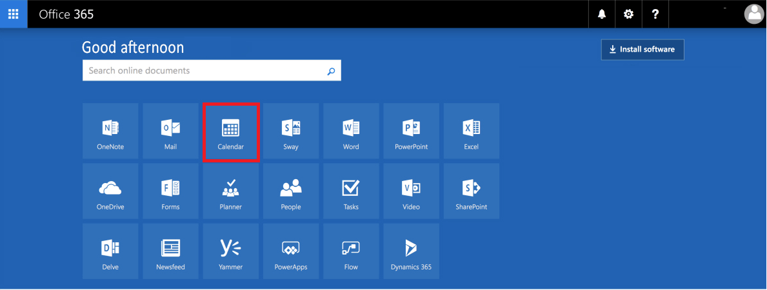Open settings with the gear icon
Viewport: 767px width, 290px height.
(x=628, y=14)
